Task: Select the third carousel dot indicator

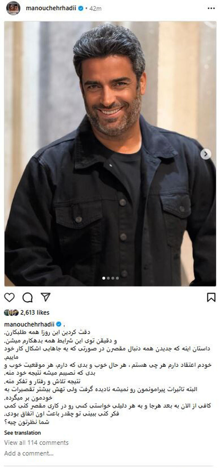Action: [113, 278]
